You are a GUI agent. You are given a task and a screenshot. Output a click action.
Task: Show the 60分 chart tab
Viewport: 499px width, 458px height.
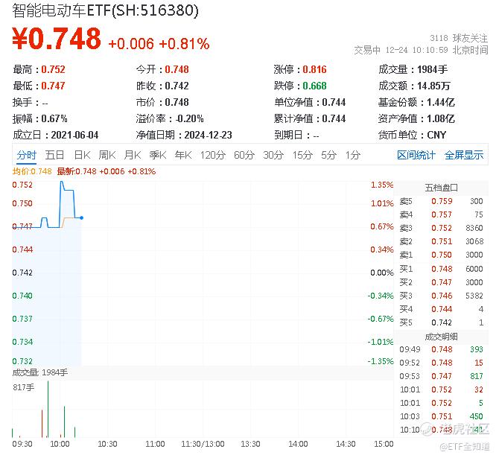244,155
